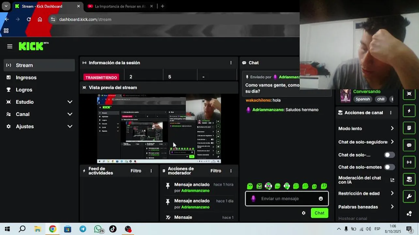This screenshot has width=419, height=235.
Task: Open TikTok from the taskbar
Action: pyautogui.click(x=113, y=229)
